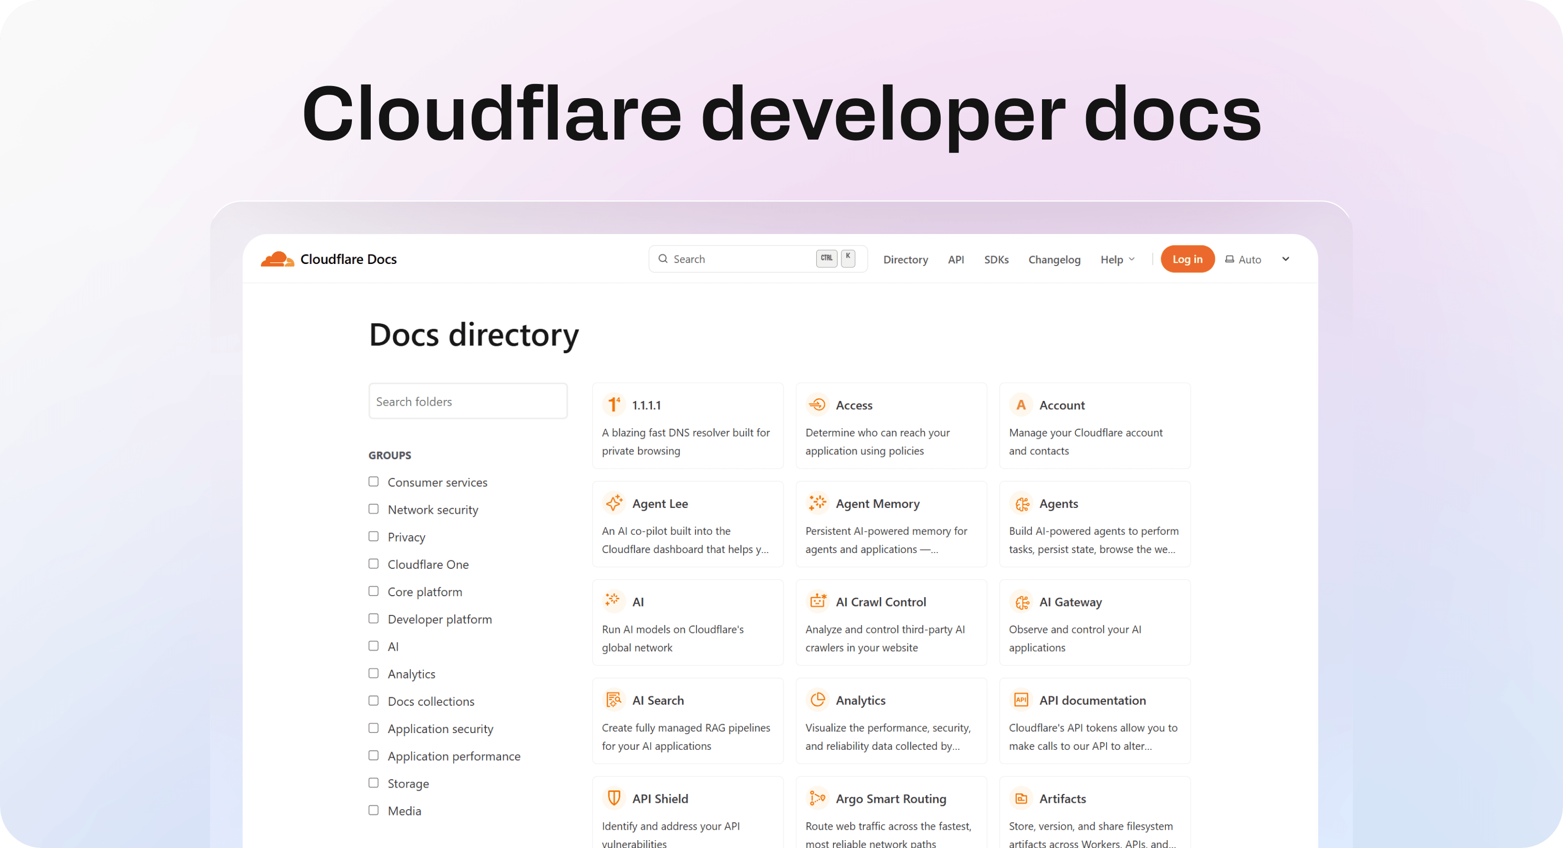Screen dimensions: 1563x848
Task: Click 'Observe and control your AI' description
Action: (1075, 638)
